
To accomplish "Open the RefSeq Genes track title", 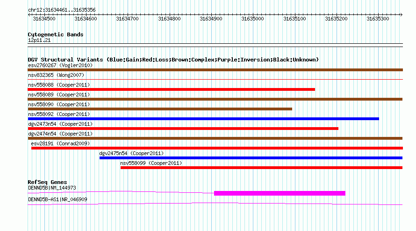I will coord(47,182).
